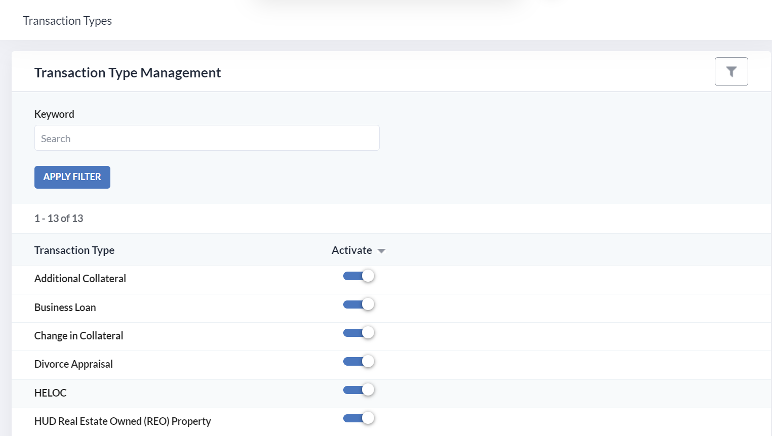
Task: Click the Transaction Type Management heading
Action: coord(127,72)
